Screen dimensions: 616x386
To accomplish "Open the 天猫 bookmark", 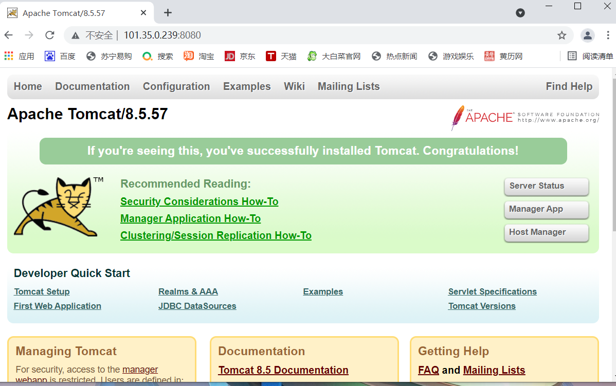I will (281, 56).
